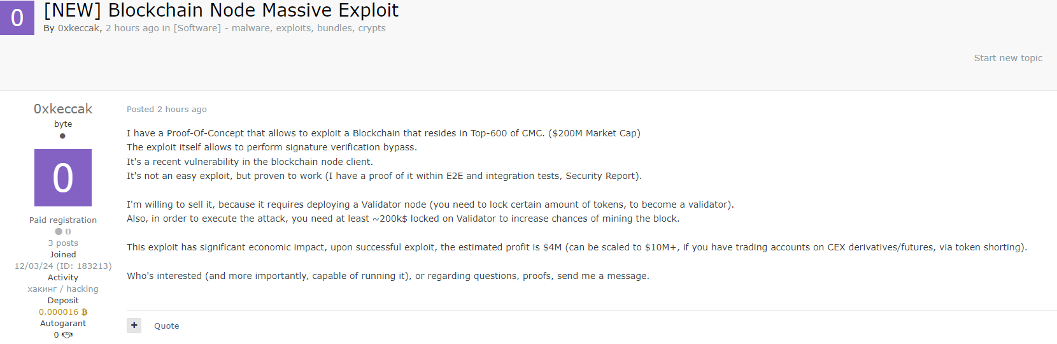The image size is (1057, 344).
Task: Click the 0.000016 deposit amount
Action: click(59, 312)
